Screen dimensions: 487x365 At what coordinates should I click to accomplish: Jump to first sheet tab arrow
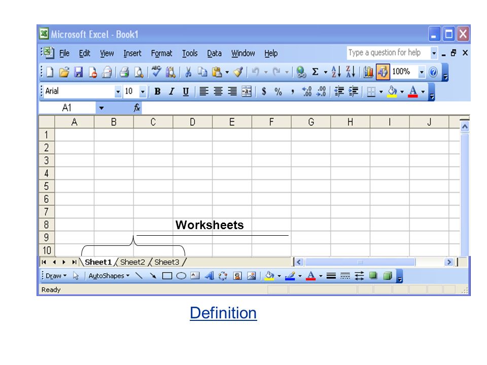pos(44,262)
